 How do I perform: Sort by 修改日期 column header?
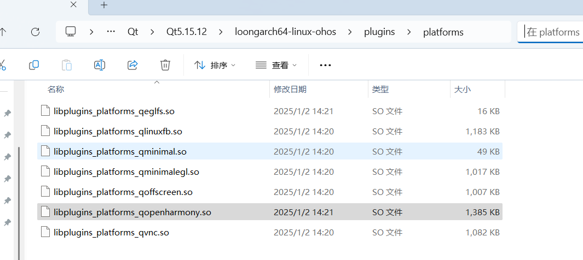pos(290,89)
